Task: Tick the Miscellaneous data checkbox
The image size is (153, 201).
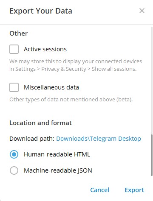Action: click(14, 87)
